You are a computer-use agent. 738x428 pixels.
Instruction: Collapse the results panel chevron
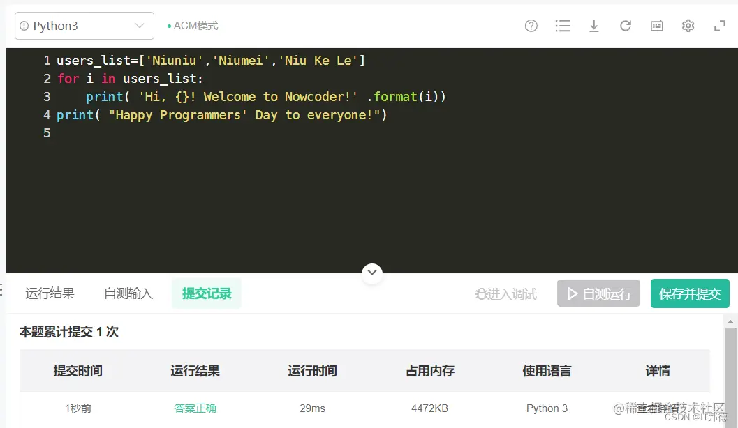click(x=372, y=273)
